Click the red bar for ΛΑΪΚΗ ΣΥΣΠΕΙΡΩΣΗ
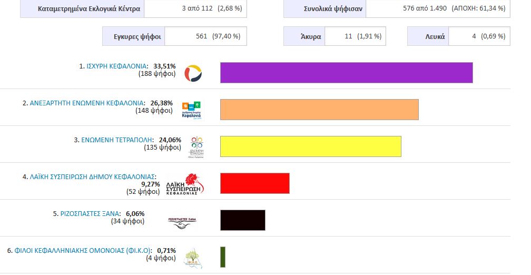 [254, 183]
